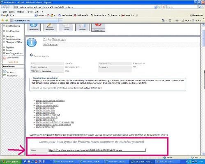This screenshot has width=205, height=164.
Task: Click the red Stop X icon beside address bar
Action: pos(164,7)
